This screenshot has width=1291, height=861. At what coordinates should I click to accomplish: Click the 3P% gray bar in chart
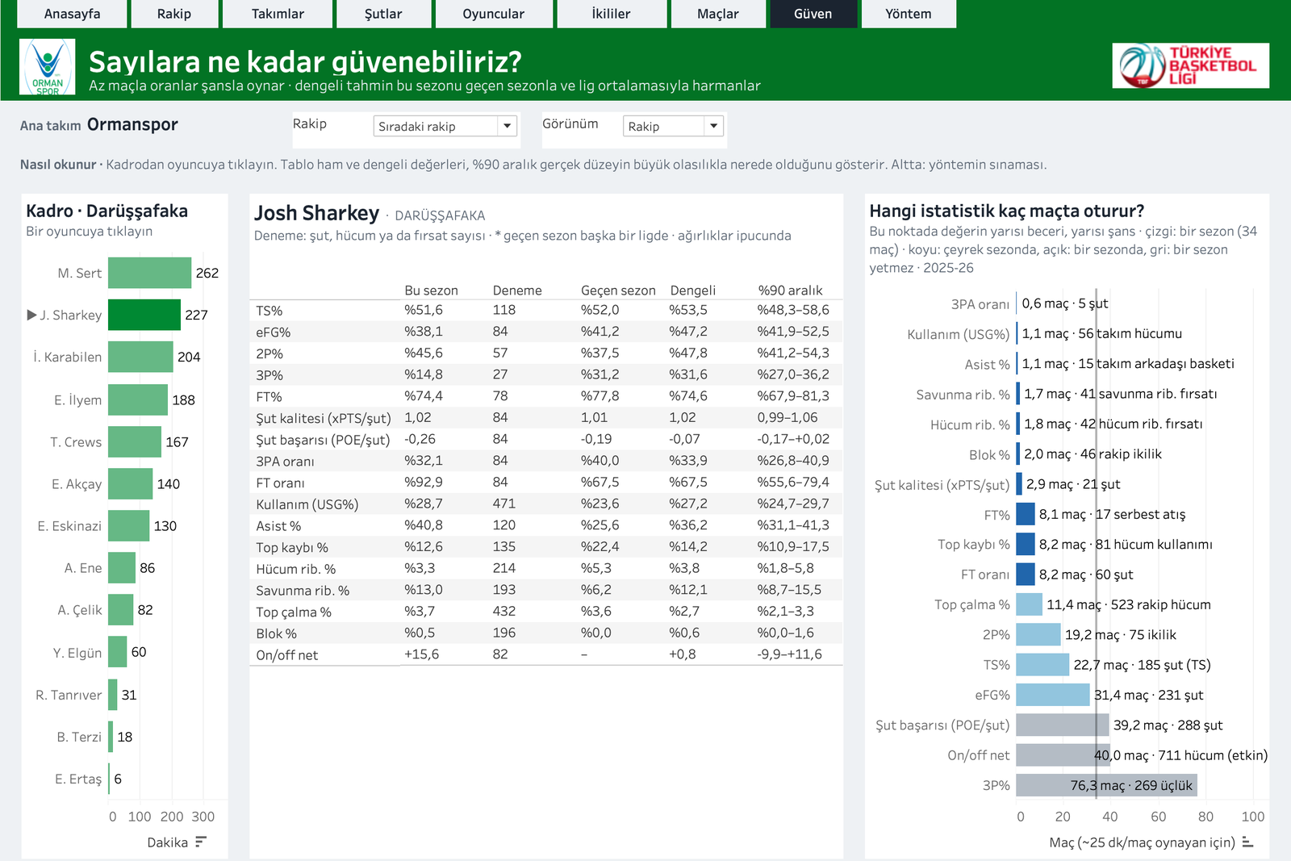click(x=1106, y=785)
